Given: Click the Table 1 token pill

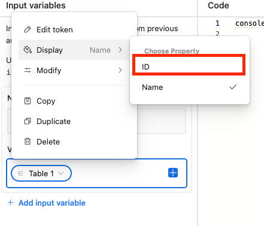Looking at the screenshot, I should click(x=41, y=173).
